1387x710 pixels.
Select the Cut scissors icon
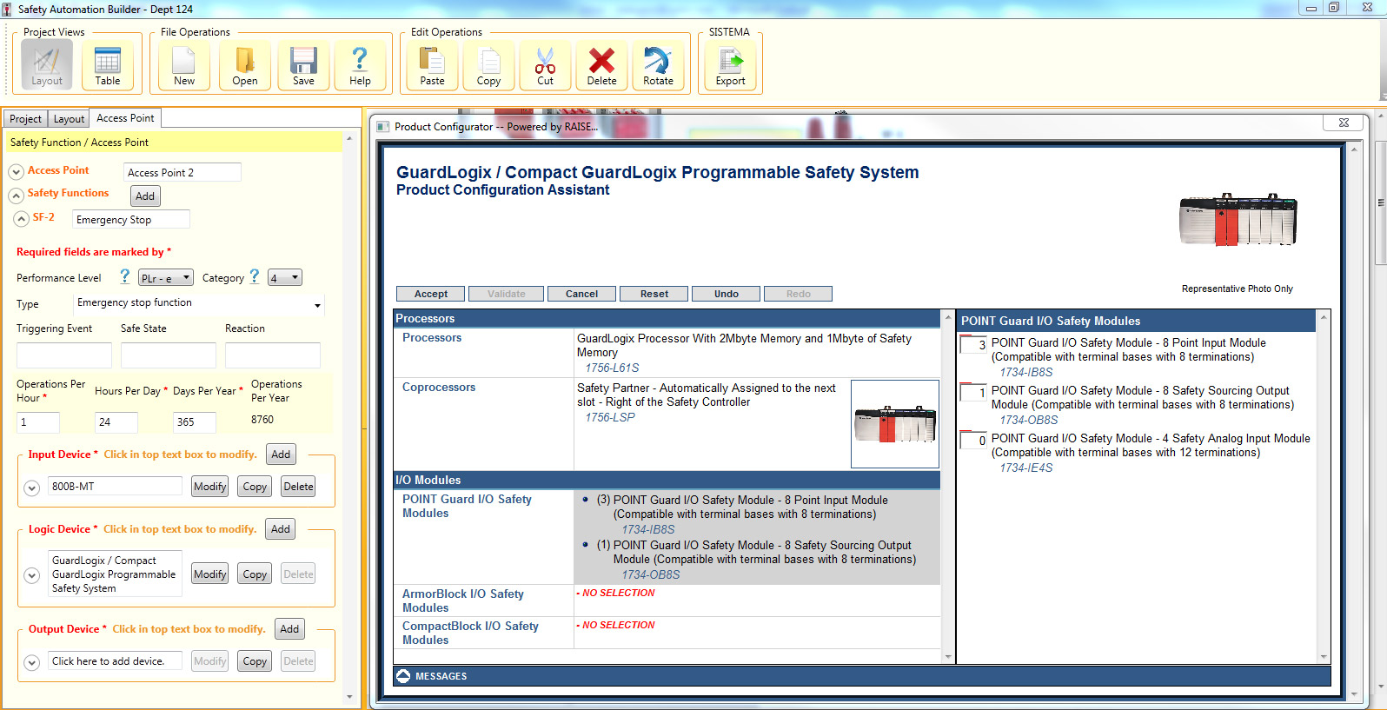tap(545, 64)
